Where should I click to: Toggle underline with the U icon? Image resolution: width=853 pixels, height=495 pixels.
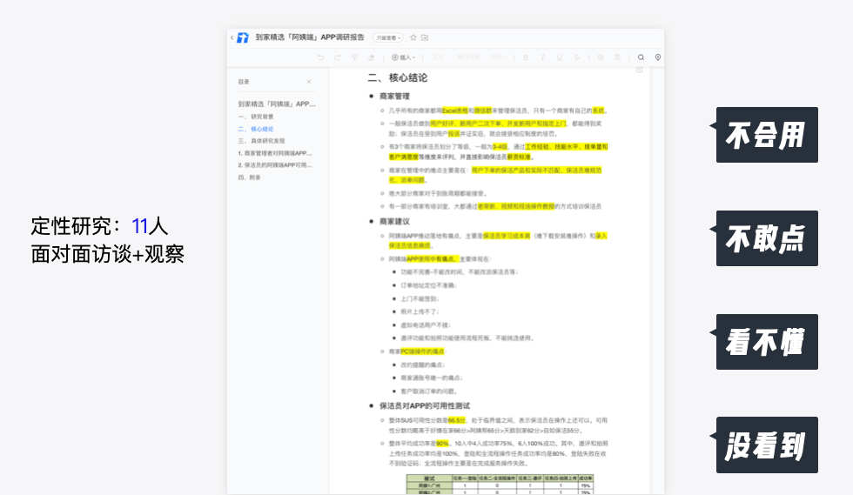click(559, 57)
